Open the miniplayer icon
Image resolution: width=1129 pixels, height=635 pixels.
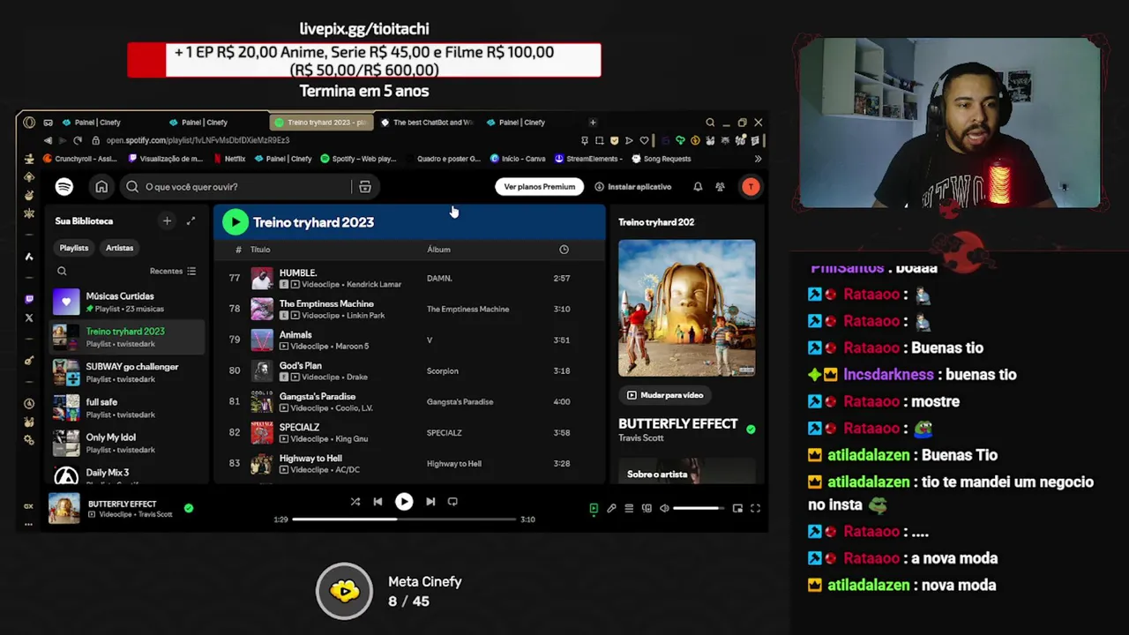pos(737,509)
